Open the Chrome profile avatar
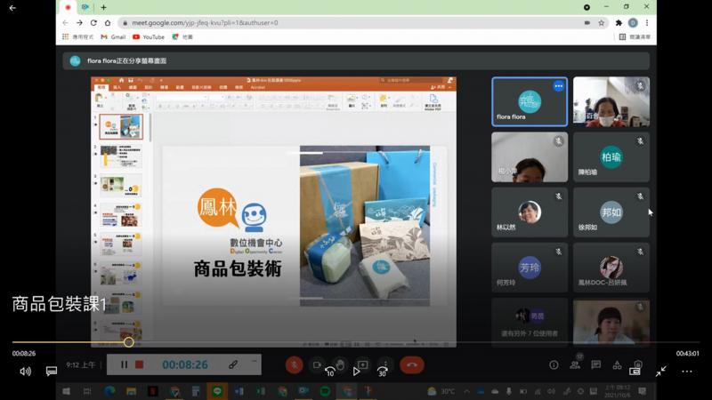The height and width of the screenshot is (400, 712). pyautogui.click(x=633, y=23)
